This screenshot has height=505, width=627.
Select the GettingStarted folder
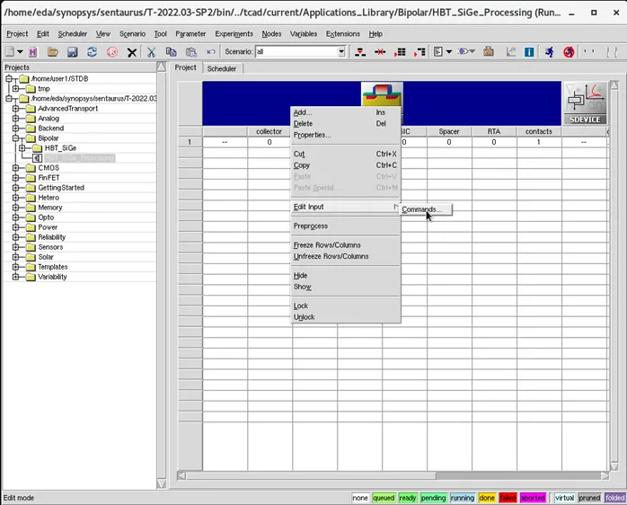[x=61, y=188]
